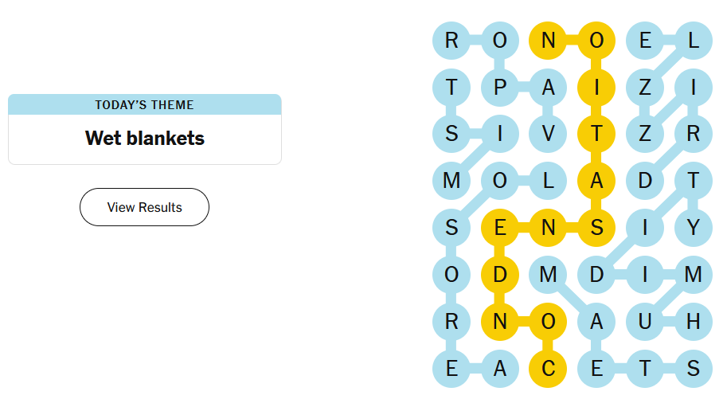Click the yellow letter I tile
The height and width of the screenshot is (407, 723).
click(x=596, y=87)
